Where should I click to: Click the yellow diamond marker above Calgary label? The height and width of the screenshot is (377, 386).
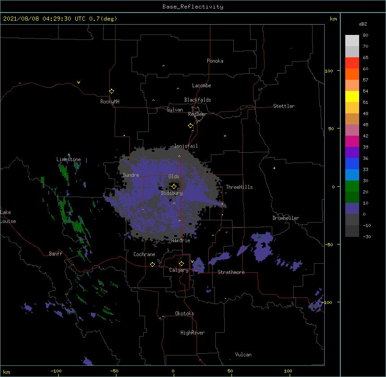tap(181, 264)
